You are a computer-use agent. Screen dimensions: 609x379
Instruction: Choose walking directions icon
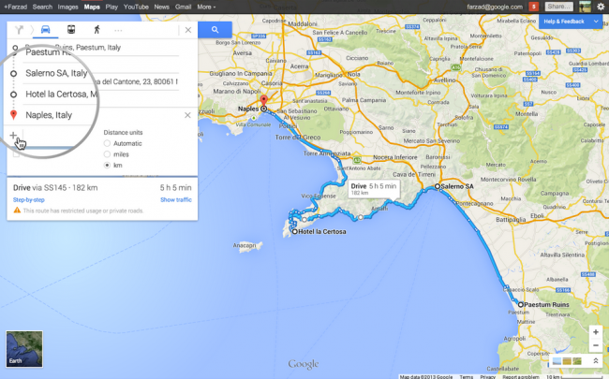97,30
